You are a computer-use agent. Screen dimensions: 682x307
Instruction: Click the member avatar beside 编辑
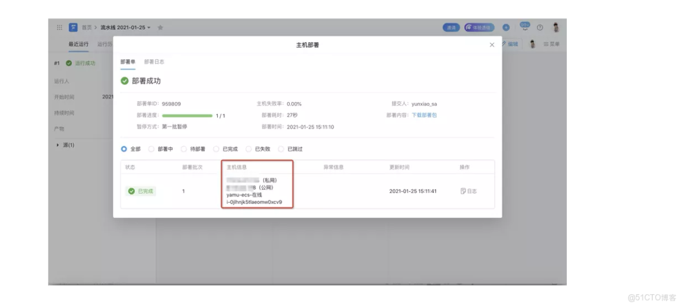click(x=532, y=44)
